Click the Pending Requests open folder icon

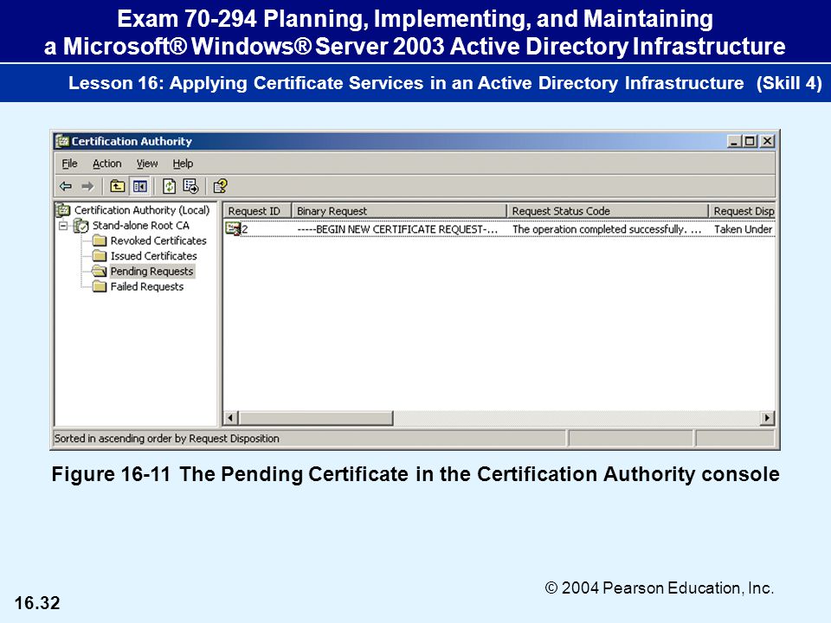tap(99, 272)
